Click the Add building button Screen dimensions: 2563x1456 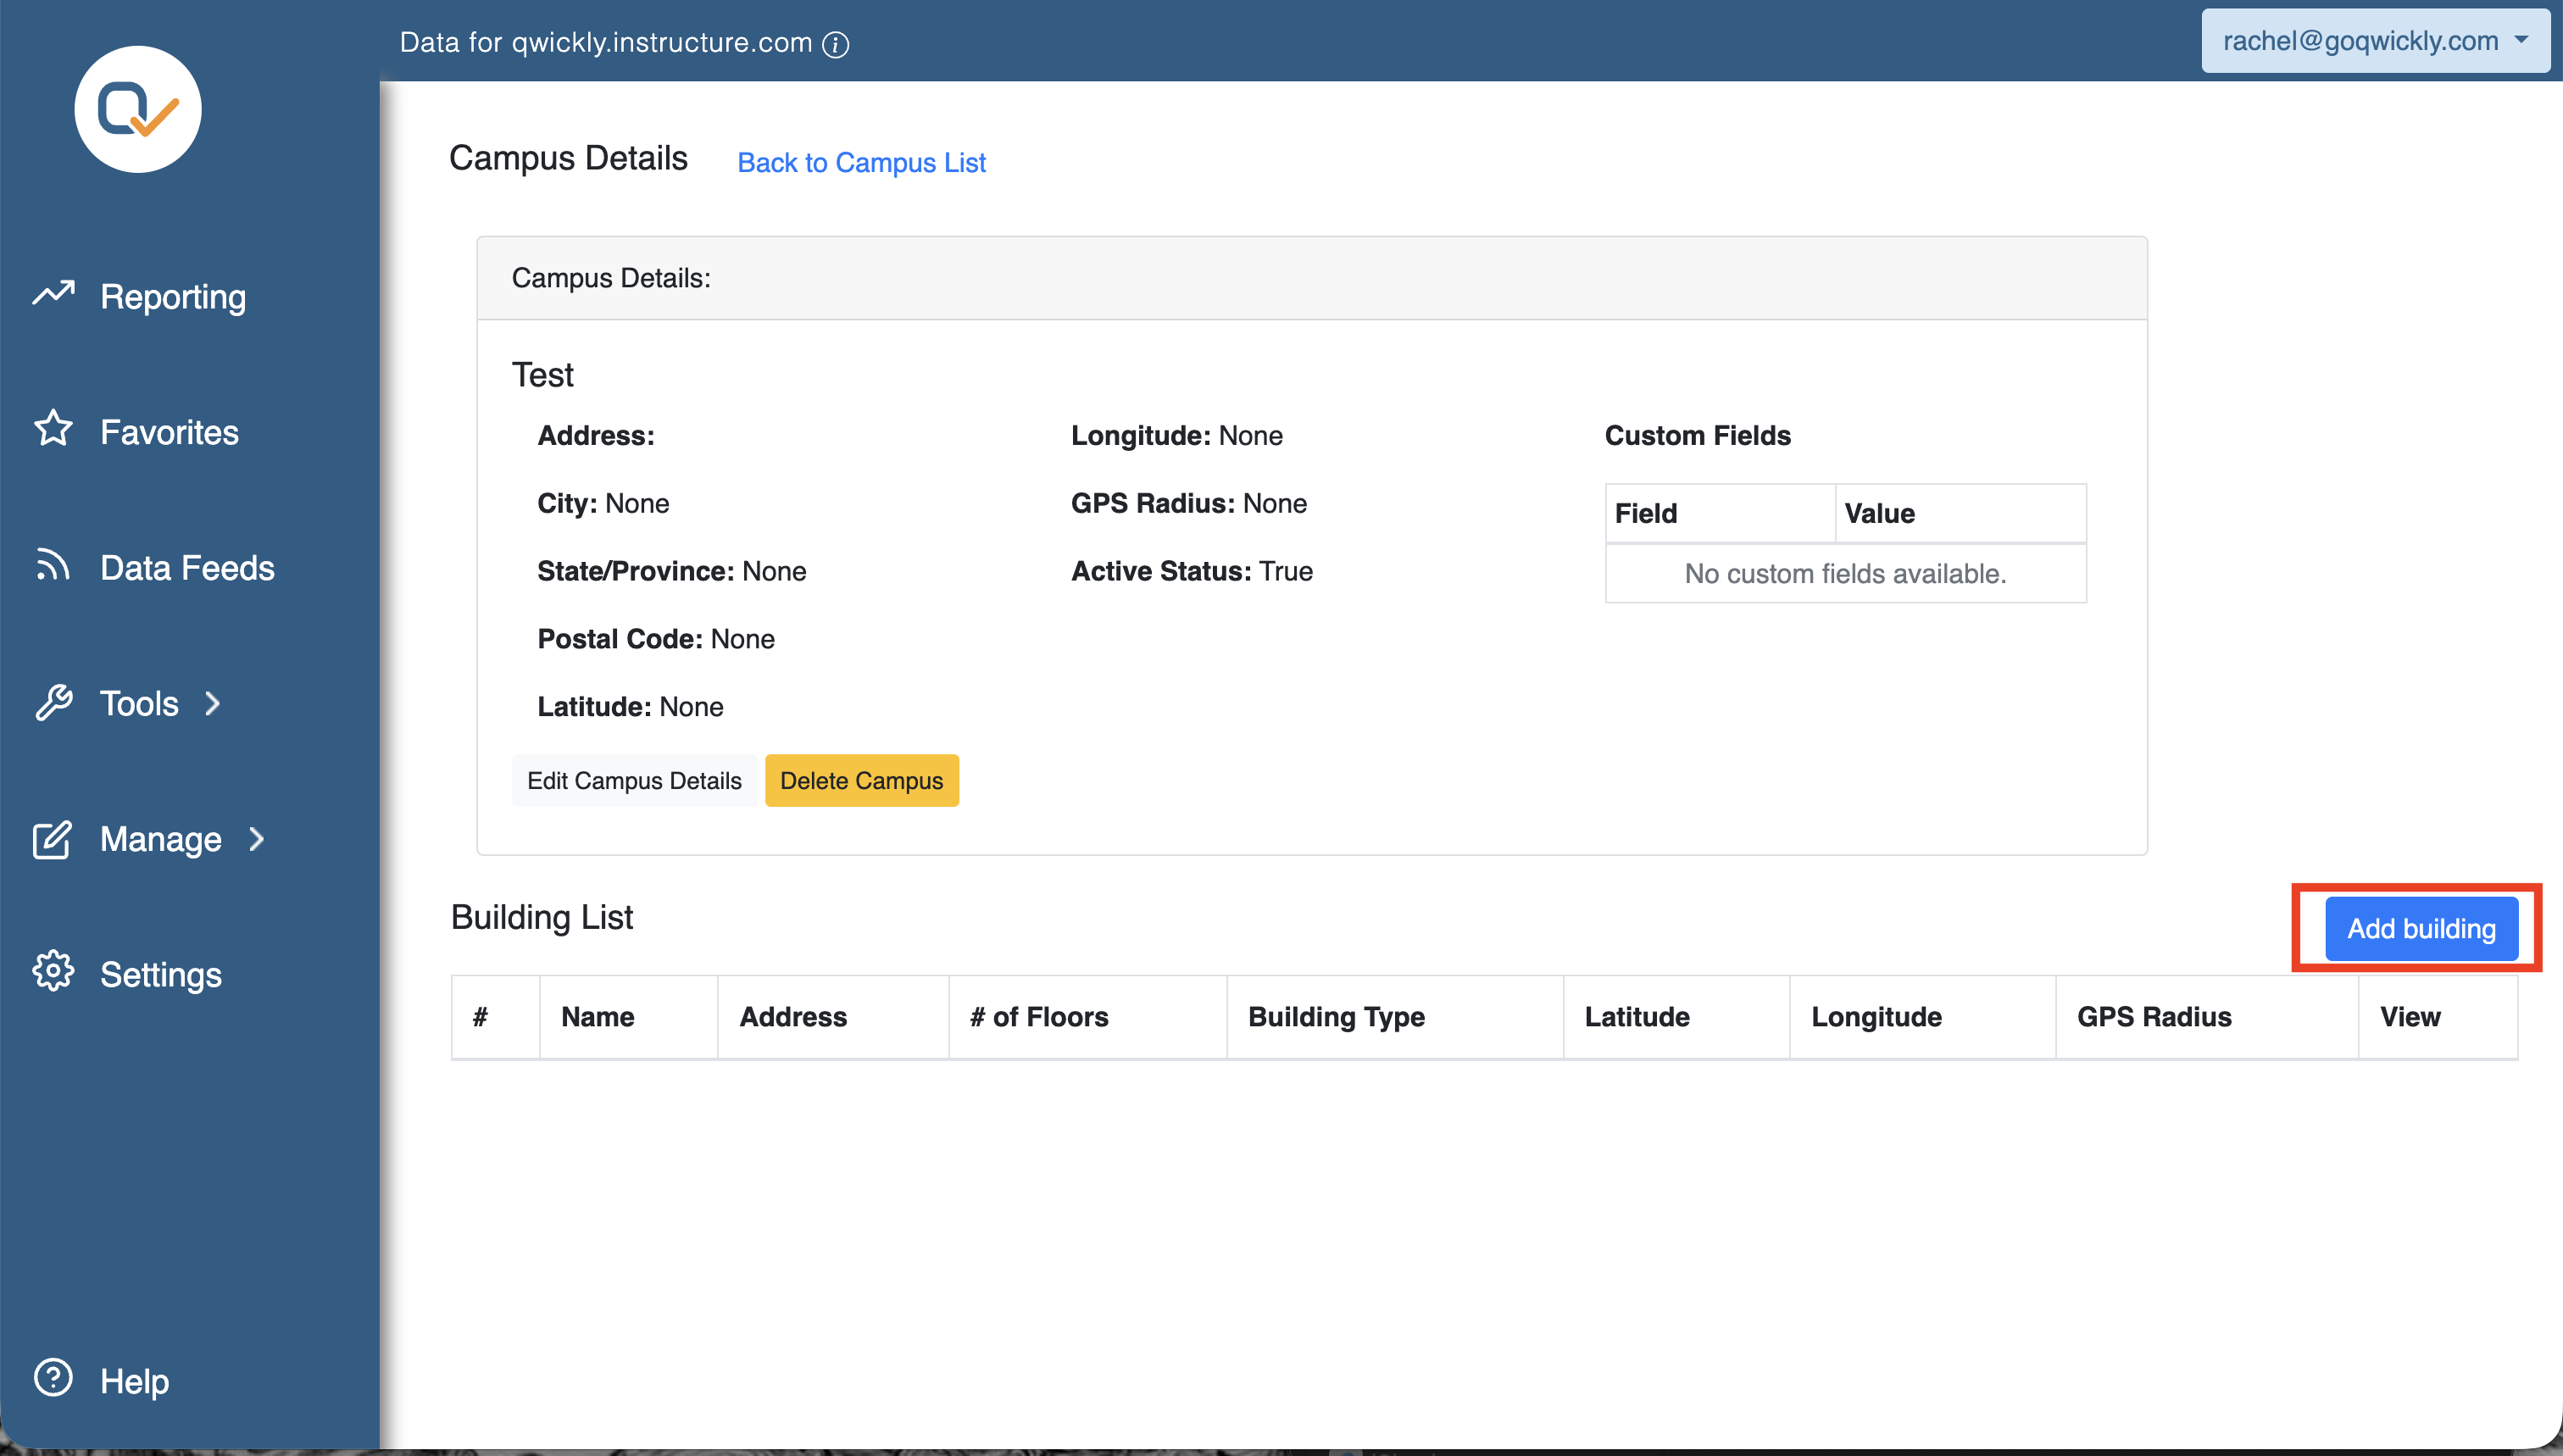pyautogui.click(x=2421, y=928)
